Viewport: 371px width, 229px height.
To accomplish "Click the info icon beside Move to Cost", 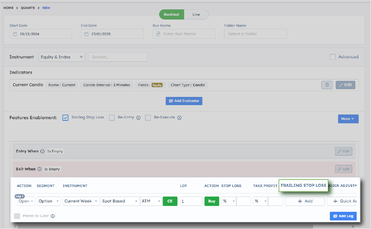I will [x=52, y=216].
